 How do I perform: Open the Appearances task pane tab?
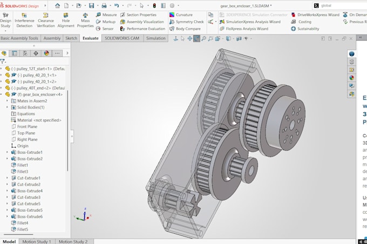(351, 78)
